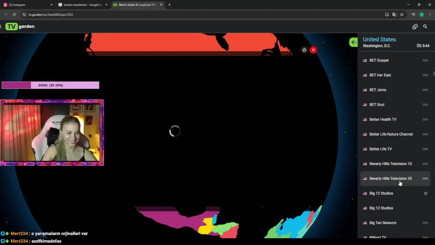Click the Washington, D.C. label

(x=377, y=46)
